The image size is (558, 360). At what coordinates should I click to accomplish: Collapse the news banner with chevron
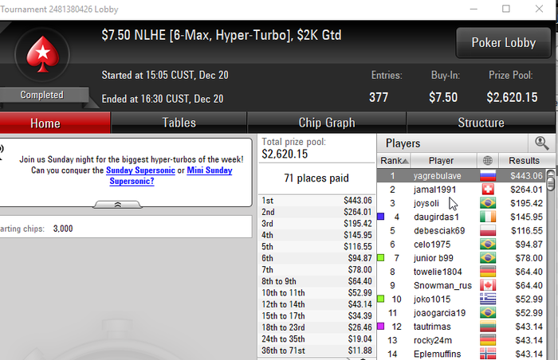(x=117, y=205)
